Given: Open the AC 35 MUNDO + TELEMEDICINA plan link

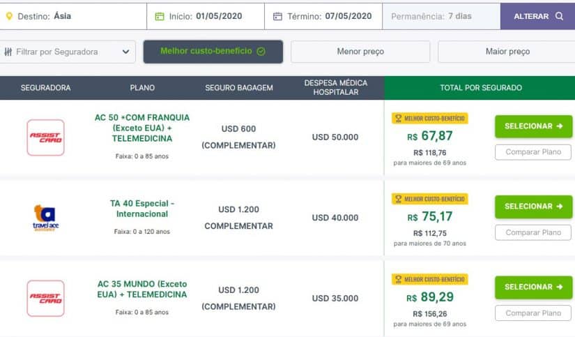Looking at the screenshot, I should click(x=142, y=290).
